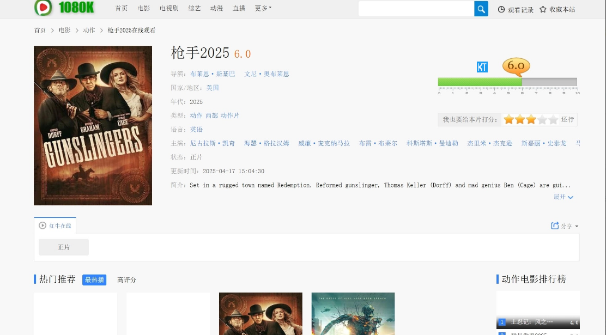This screenshot has width=606, height=335.
Task: Click 枪手2025在线观看 in the breadcrumb
Action: pos(131,30)
